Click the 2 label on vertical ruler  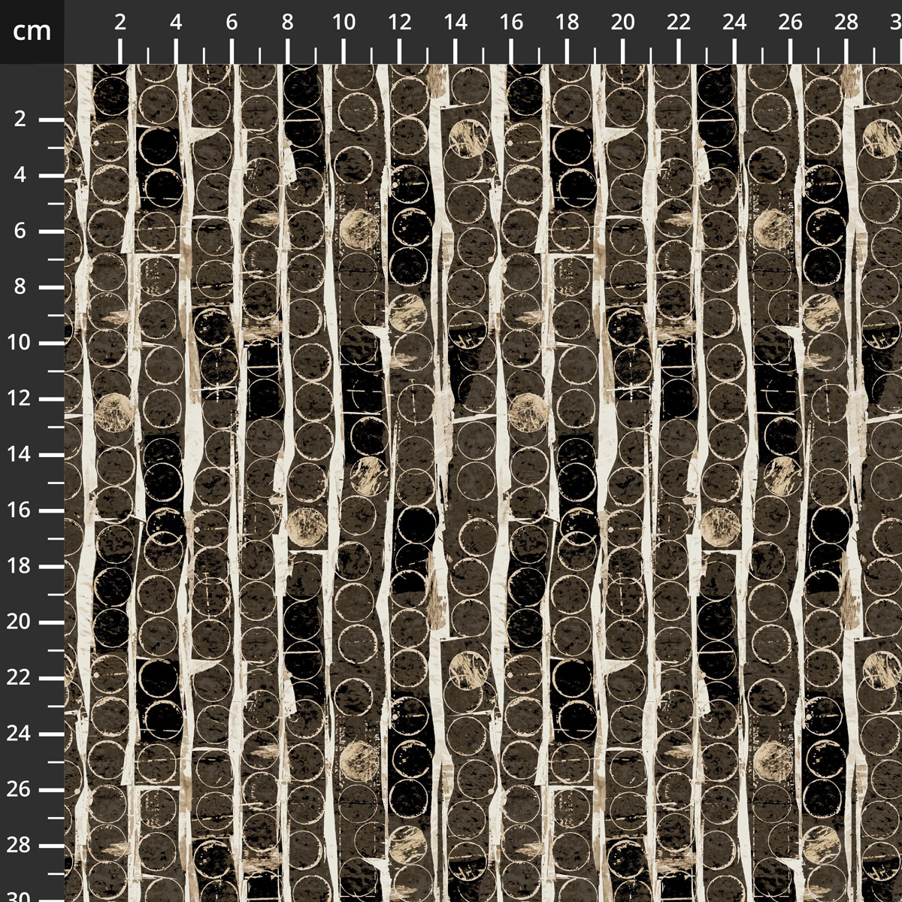pos(21,120)
